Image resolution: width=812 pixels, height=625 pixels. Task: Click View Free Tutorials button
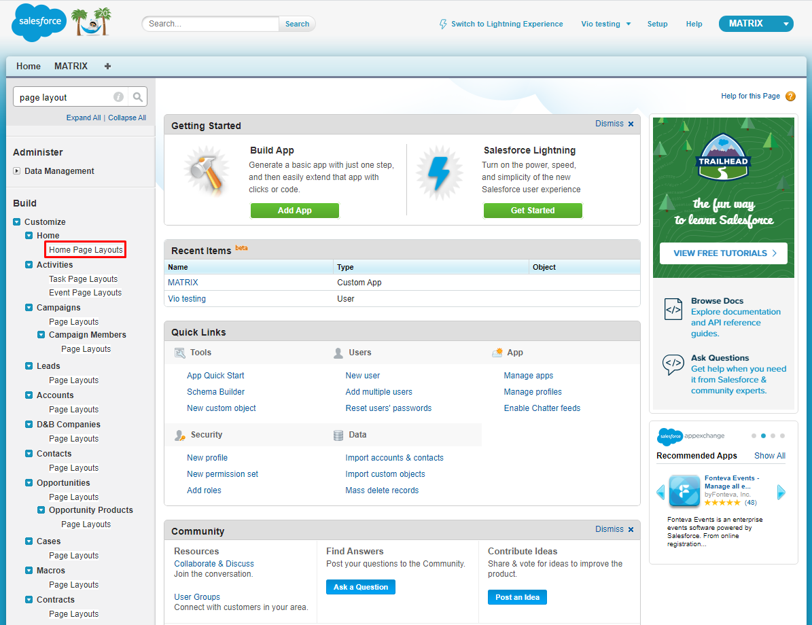pyautogui.click(x=724, y=253)
